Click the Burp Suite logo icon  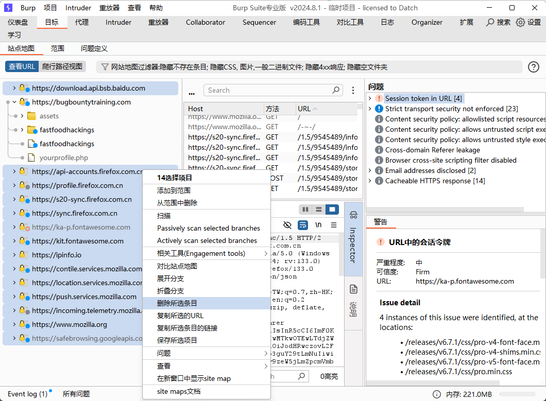pos(8,8)
